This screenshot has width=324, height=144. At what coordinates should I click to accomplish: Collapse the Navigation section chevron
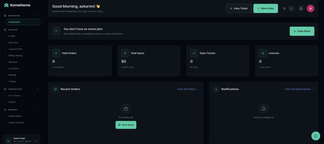37,16
